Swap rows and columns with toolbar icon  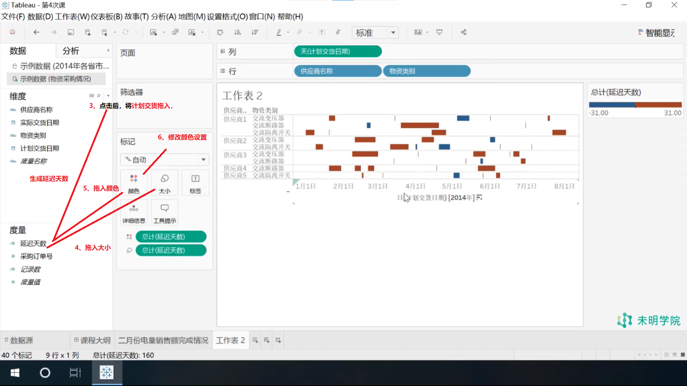[220, 32]
